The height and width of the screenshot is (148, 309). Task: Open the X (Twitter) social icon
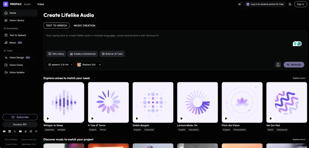(15, 131)
